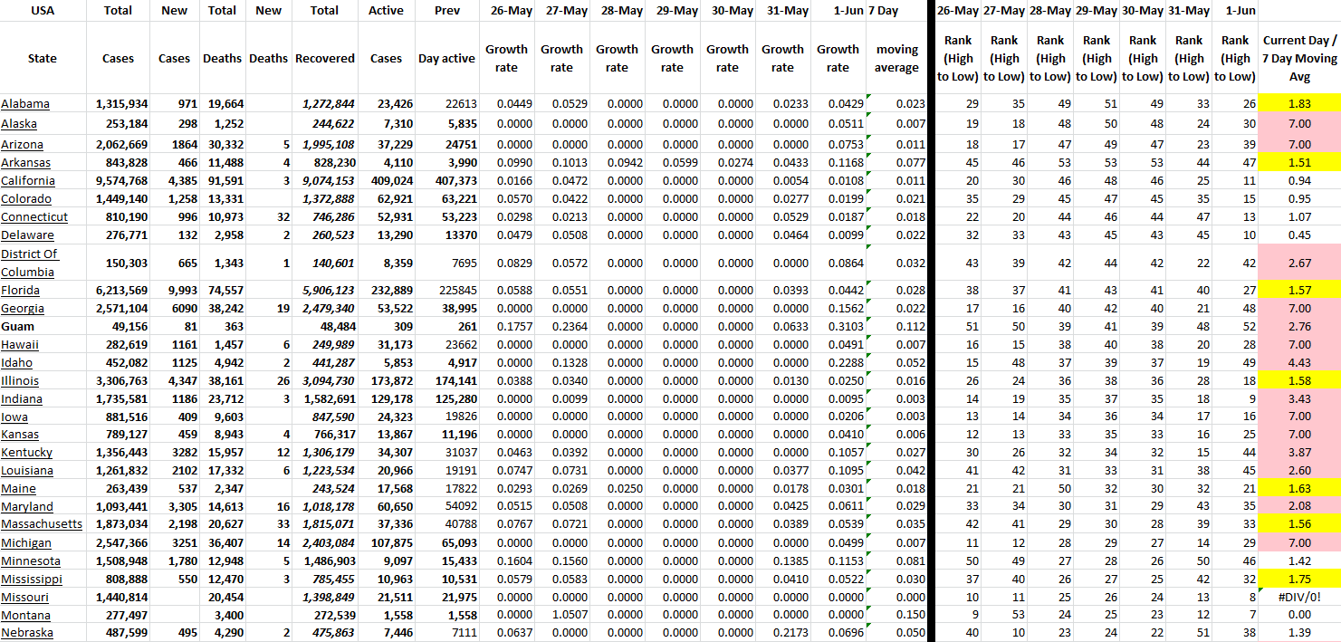The image size is (1341, 642).
Task: Select the #DIV/0! error cell for Missouri
Action: [1299, 598]
